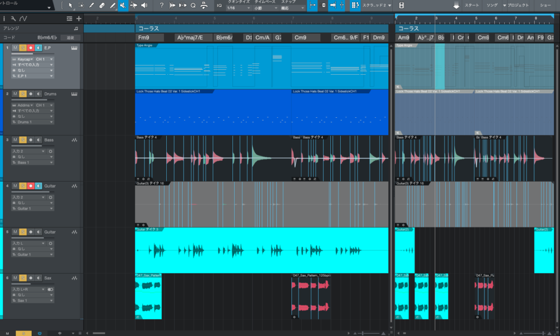This screenshot has width=560, height=336.
Task: Select the Arrow tool in toolbar
Action: pos(70,5)
